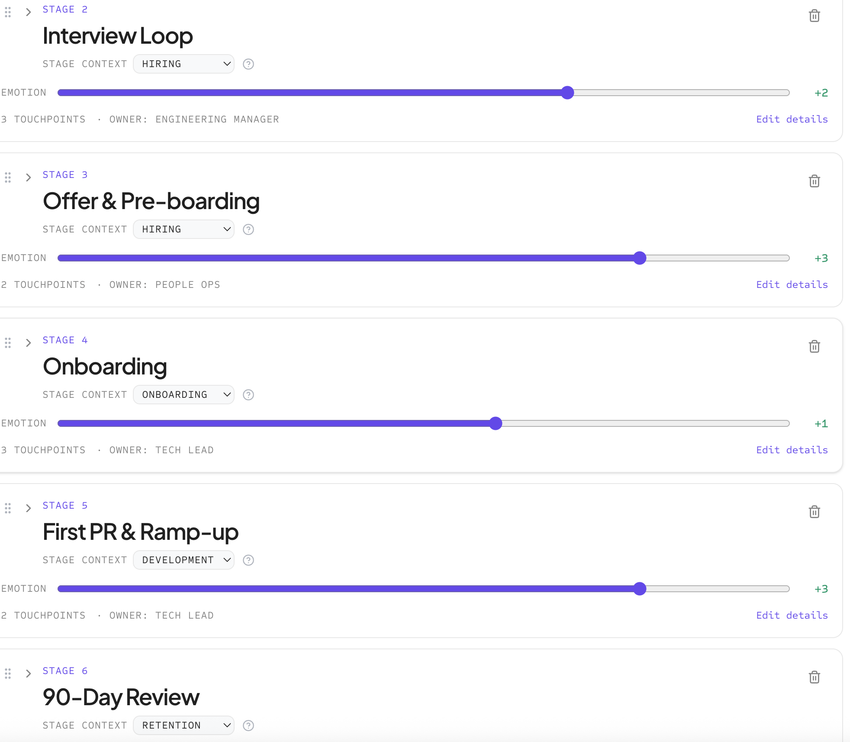Click the +1 emotion value for Onboarding

821,423
